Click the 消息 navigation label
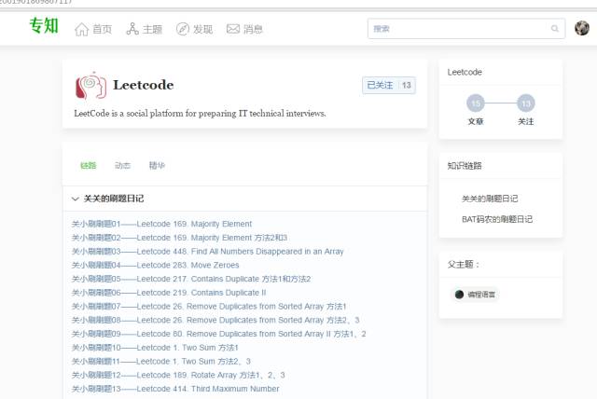The width and height of the screenshot is (597, 399). tap(253, 29)
